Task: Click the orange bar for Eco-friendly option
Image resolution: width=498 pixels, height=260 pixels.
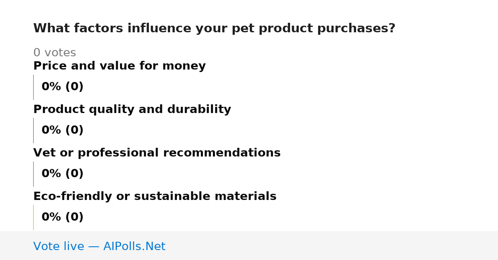Action: [x=34, y=217]
